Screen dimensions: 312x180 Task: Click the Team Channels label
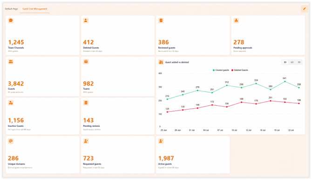click(16, 48)
